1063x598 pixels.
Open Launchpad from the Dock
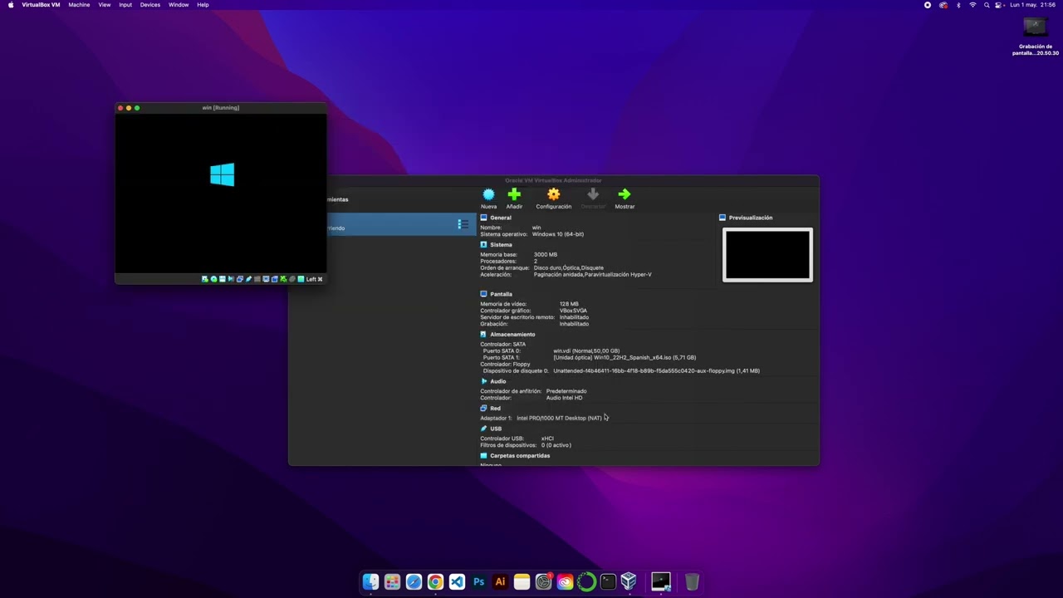[392, 581]
